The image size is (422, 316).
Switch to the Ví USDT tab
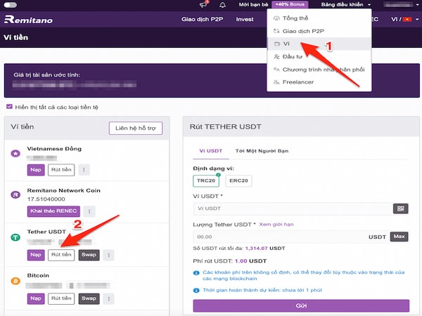coord(211,151)
